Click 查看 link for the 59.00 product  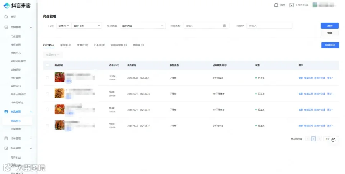click(301, 126)
